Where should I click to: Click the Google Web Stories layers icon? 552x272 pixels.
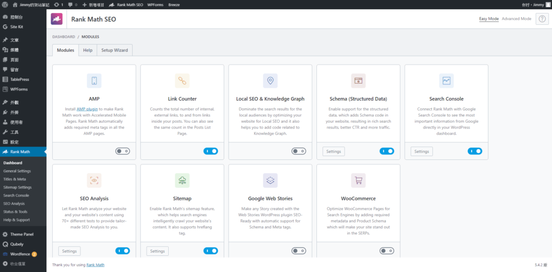tap(270, 180)
